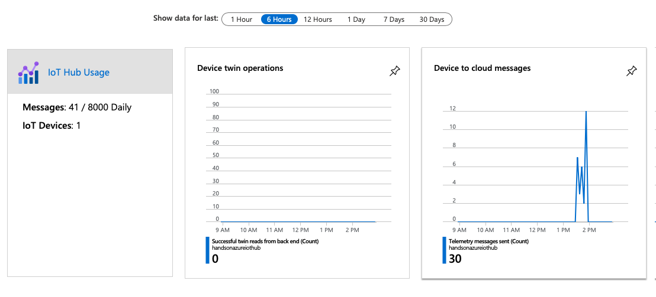Click the IoT Hub Usage chart icon

28,72
